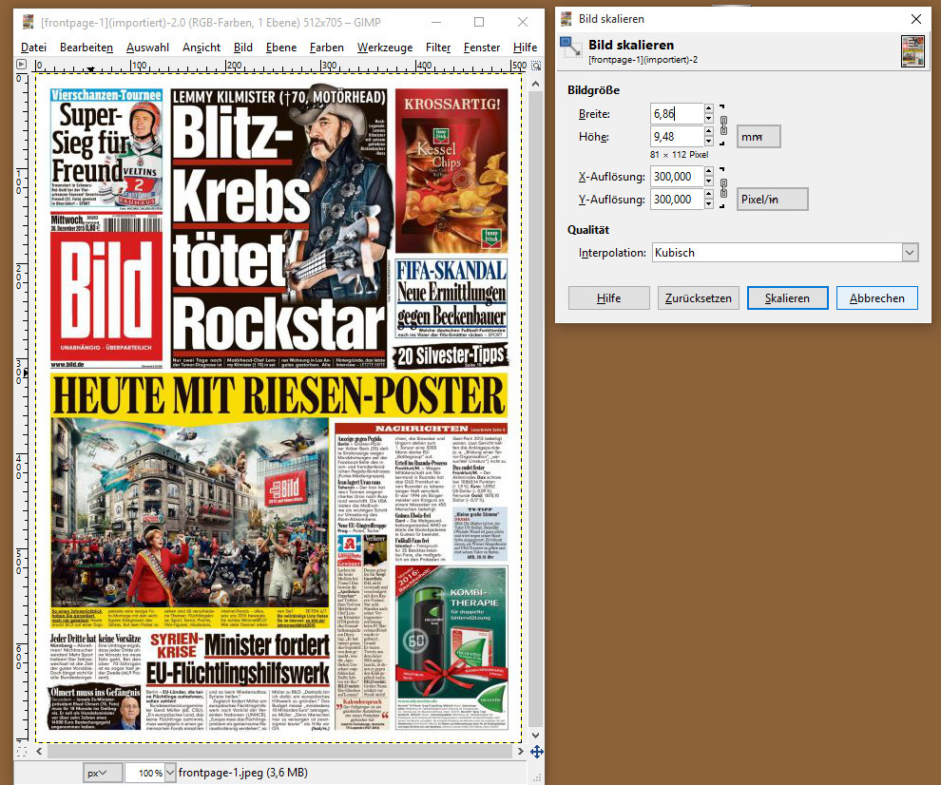Increase Y-Auflösung with the up arrow
Image resolution: width=941 pixels, height=785 pixels.
click(709, 194)
